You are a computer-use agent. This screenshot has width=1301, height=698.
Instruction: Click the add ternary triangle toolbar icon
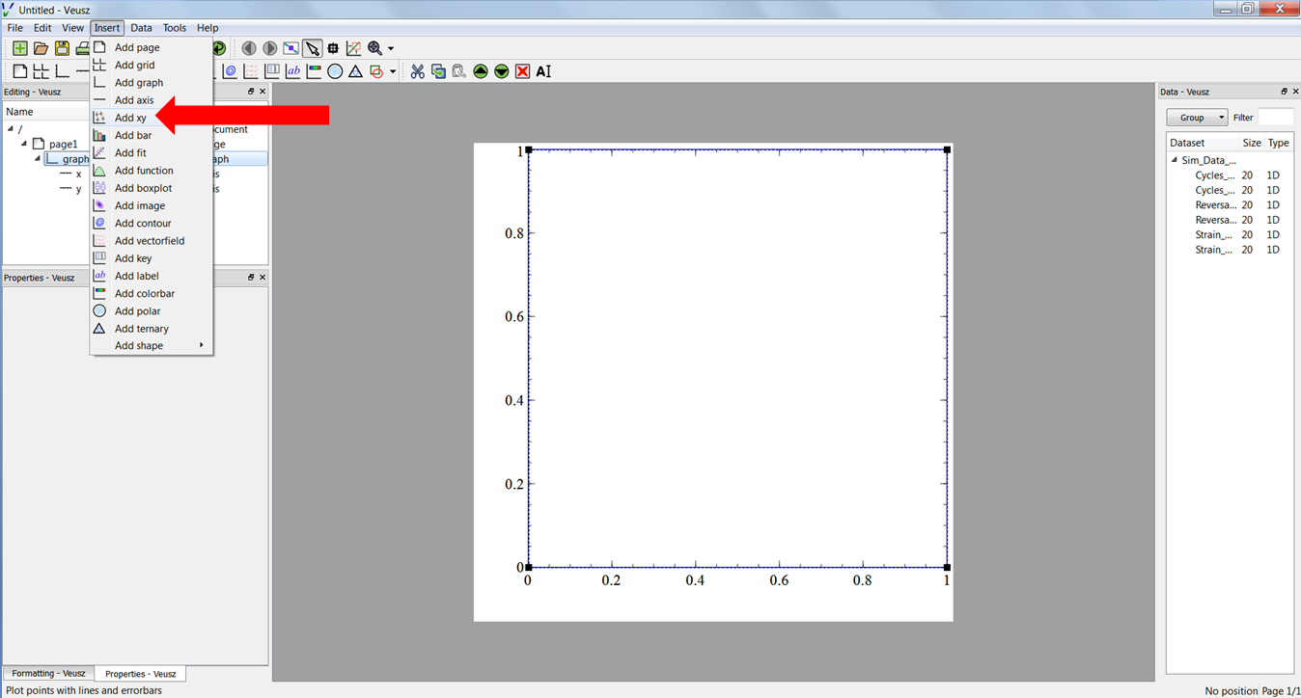point(355,71)
